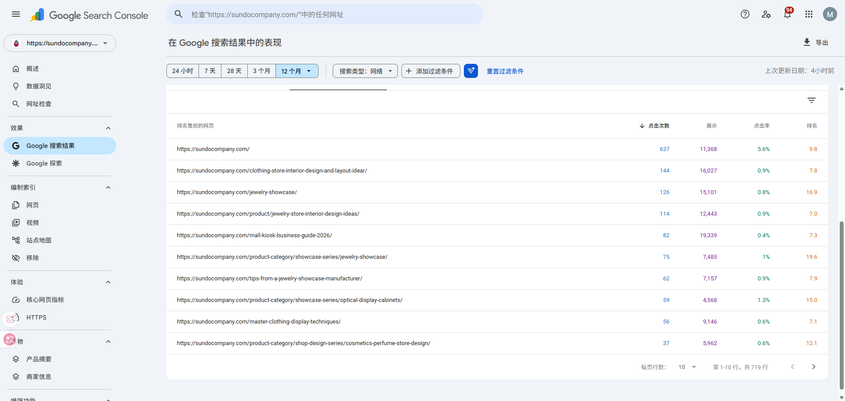Open the main hamburger menu
Image resolution: width=845 pixels, height=401 pixels.
point(16,15)
